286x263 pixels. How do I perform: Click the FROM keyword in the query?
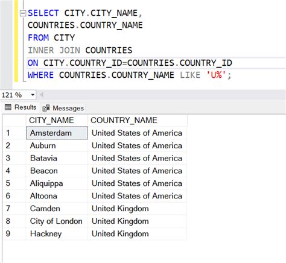tap(38, 38)
